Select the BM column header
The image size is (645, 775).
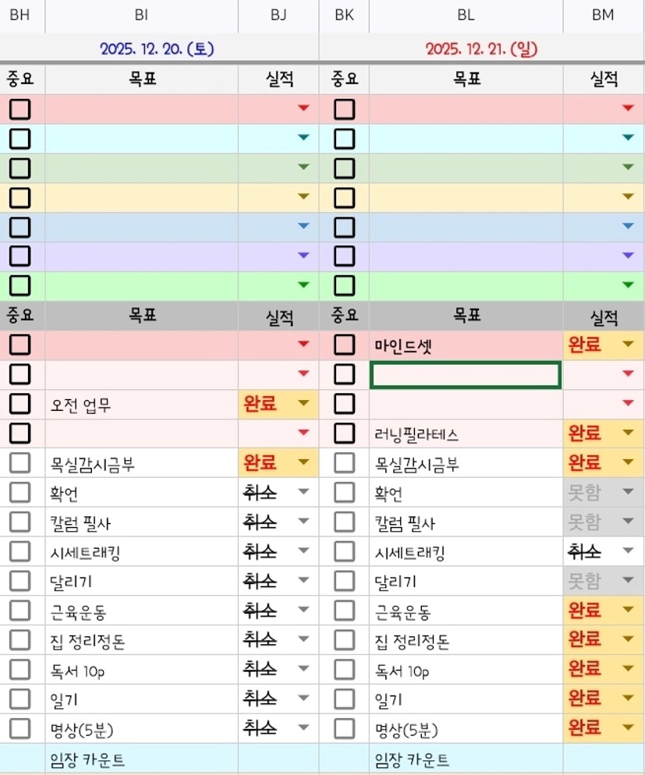coord(603,15)
